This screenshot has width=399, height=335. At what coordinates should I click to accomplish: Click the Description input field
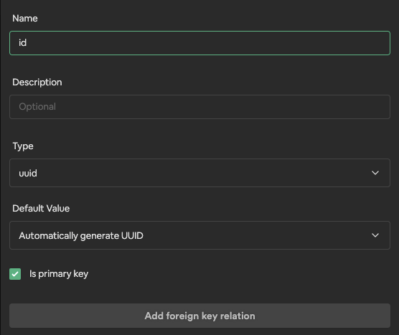[x=199, y=107]
